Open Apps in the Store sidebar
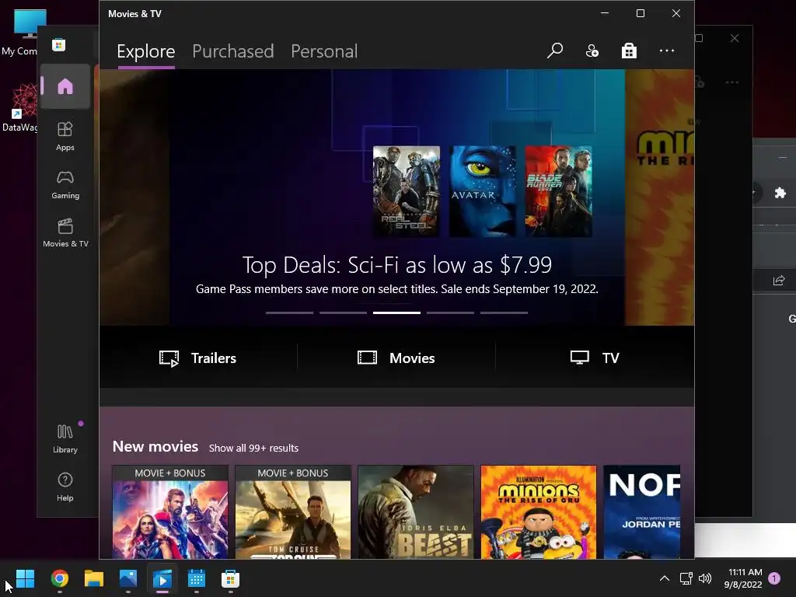796x597 pixels. (x=65, y=137)
